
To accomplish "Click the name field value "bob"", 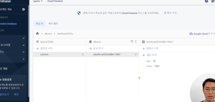I will coord(157,66).
